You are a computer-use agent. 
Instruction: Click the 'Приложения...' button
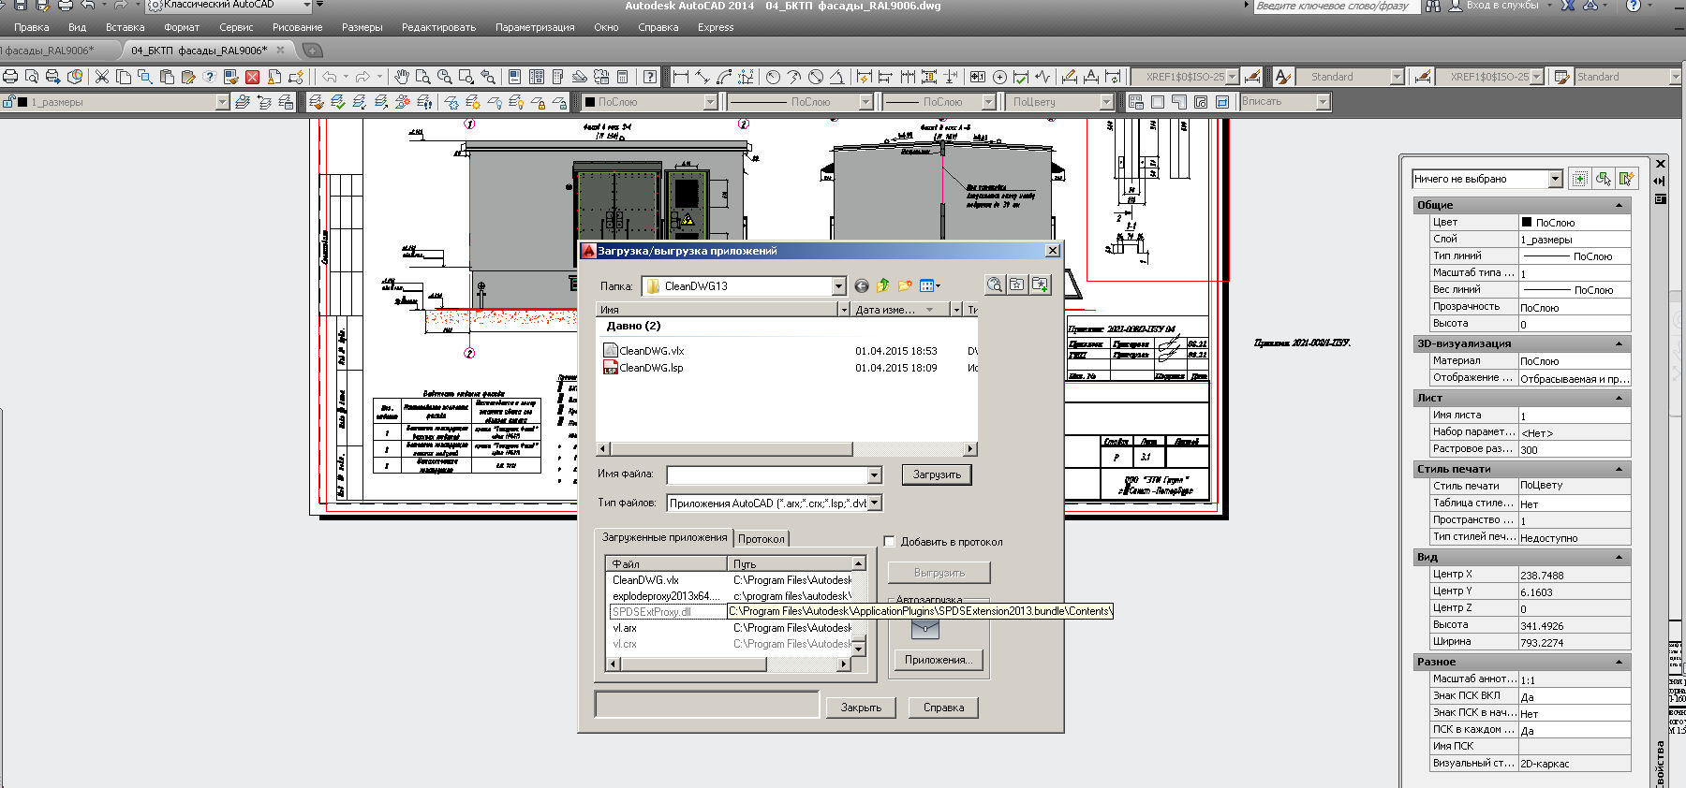(939, 660)
